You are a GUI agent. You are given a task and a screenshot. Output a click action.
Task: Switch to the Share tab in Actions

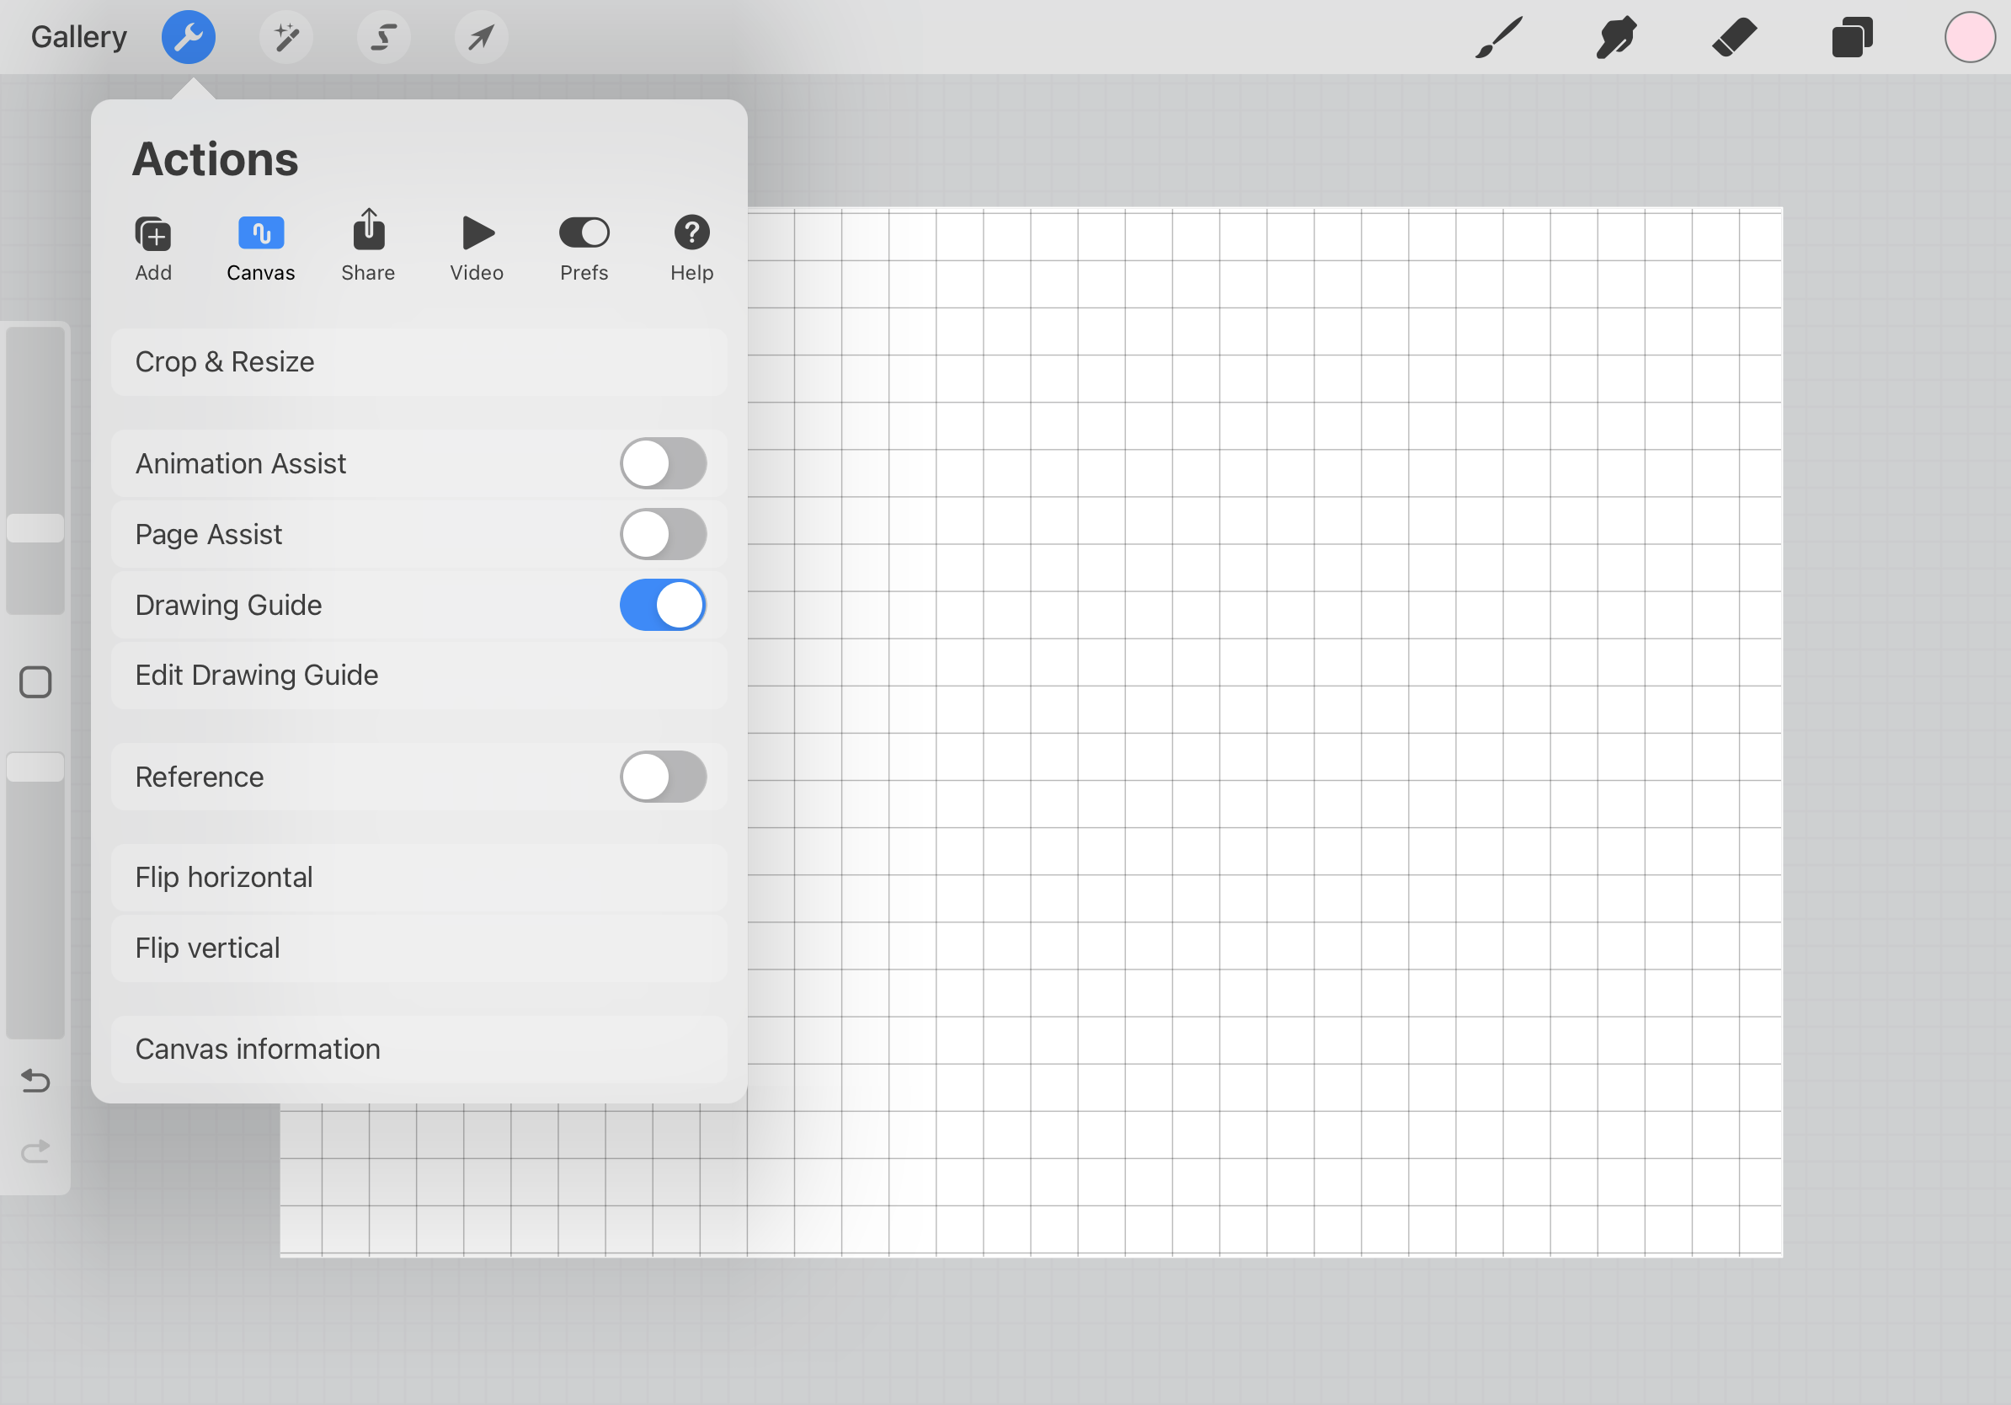368,245
